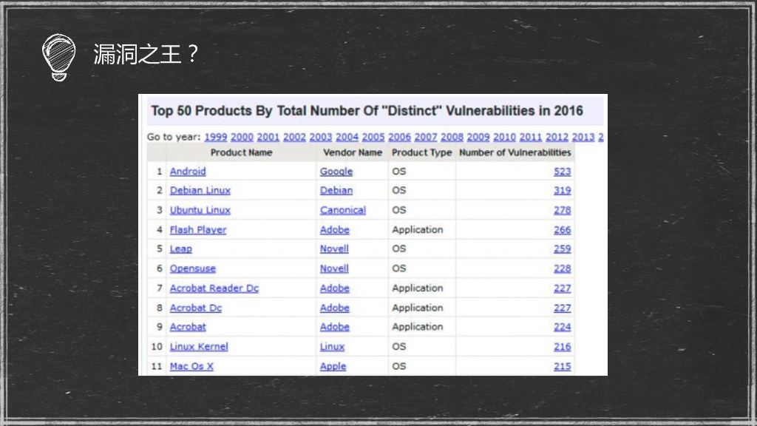The height and width of the screenshot is (426, 757).
Task: Open the Debian Linux product link
Action: tap(200, 190)
